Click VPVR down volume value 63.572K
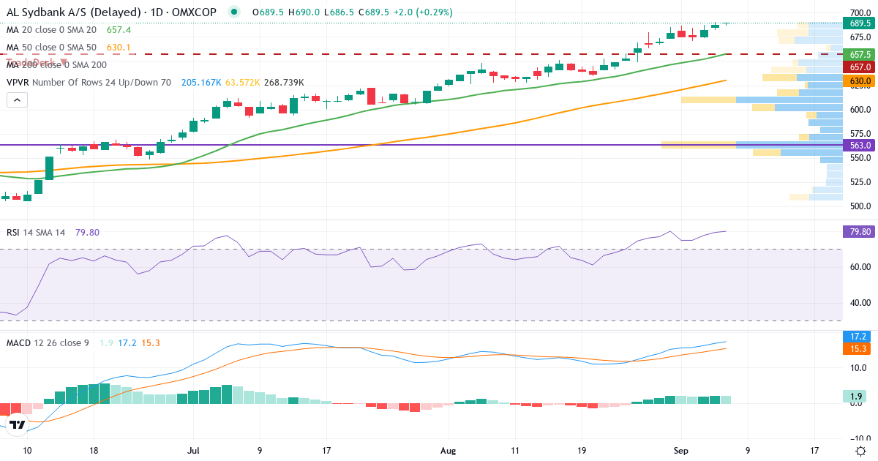Viewport: 878px width, 461px height. [x=243, y=83]
